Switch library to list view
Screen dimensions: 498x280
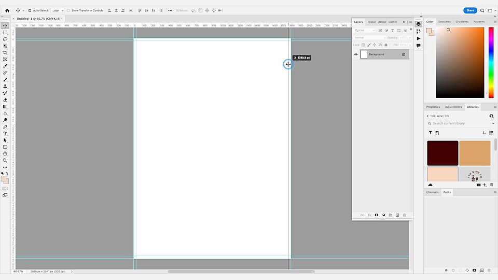tap(491, 133)
